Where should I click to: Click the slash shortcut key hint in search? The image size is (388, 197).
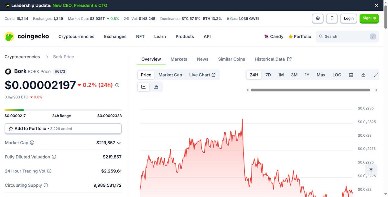(373, 36)
